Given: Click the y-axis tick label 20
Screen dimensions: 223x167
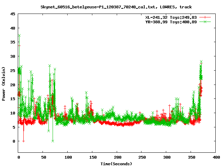Looking at the screenshot, I should 13,85.
